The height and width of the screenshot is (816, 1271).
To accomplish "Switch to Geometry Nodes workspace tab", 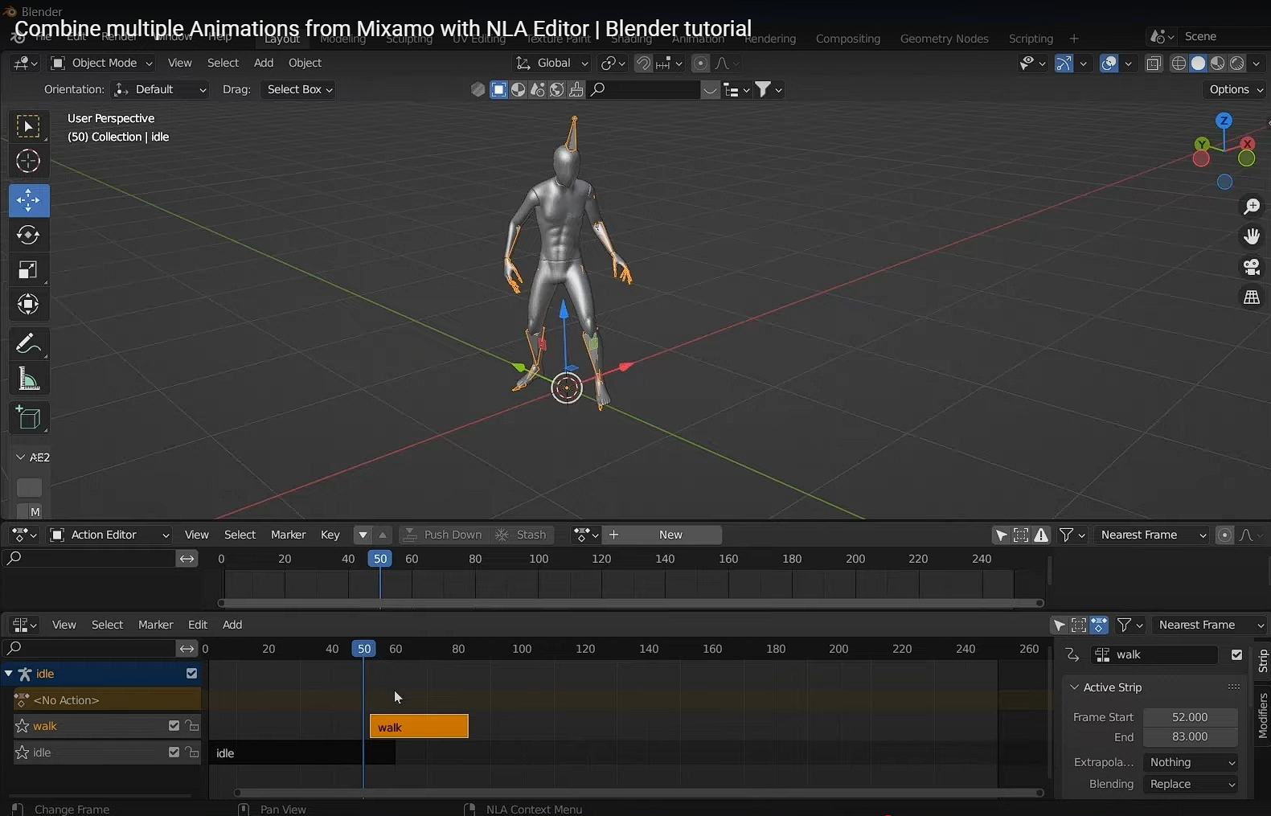I will [x=945, y=39].
